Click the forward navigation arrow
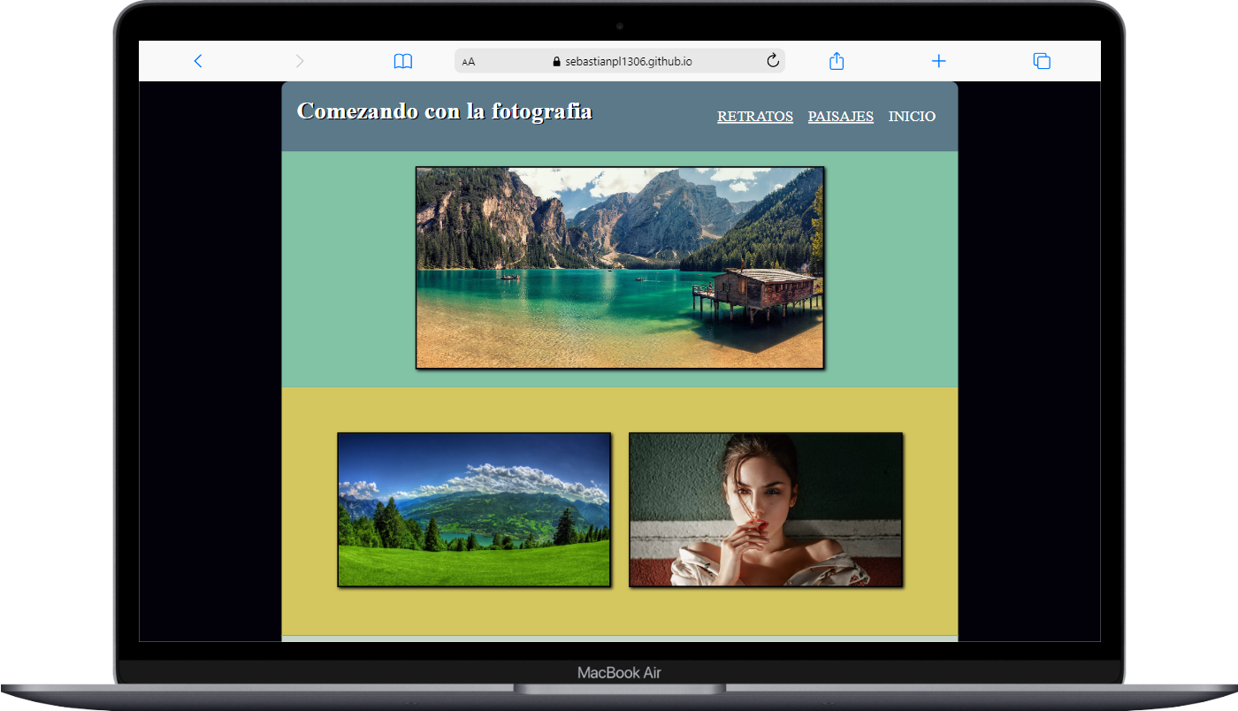This screenshot has width=1238, height=711. coord(300,61)
